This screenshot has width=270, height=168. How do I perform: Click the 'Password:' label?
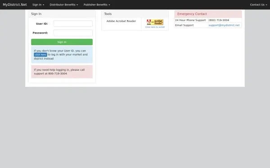click(40, 33)
